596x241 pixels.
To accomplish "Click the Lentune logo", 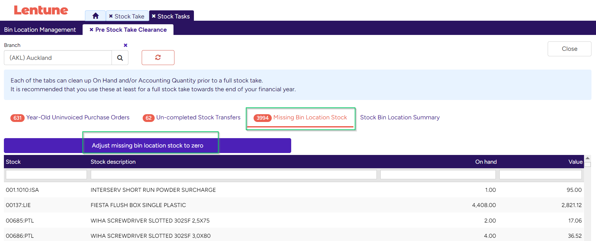I will pos(41,10).
